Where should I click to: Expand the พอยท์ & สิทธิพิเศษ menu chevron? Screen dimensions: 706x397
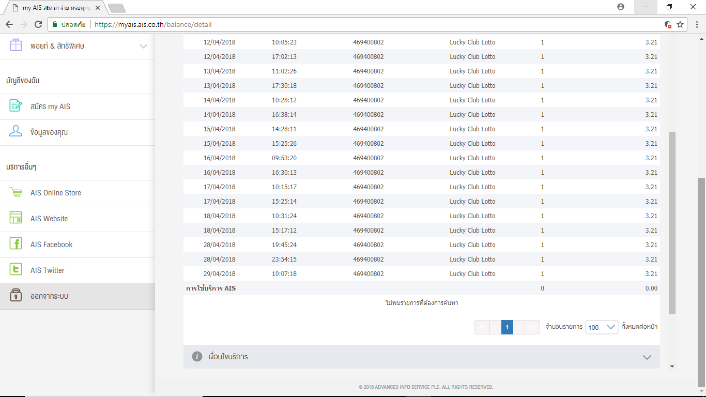click(144, 46)
